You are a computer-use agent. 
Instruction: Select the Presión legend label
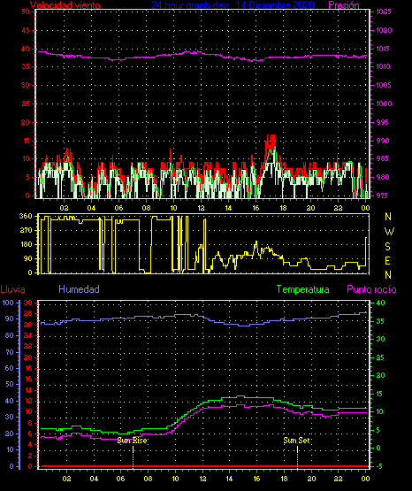coord(344,5)
